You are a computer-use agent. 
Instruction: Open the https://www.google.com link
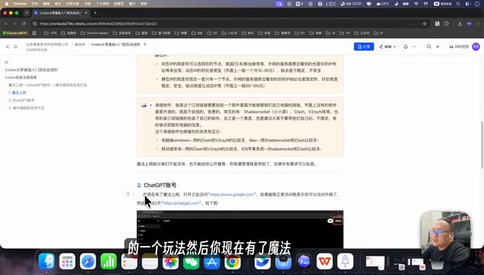(x=232, y=195)
